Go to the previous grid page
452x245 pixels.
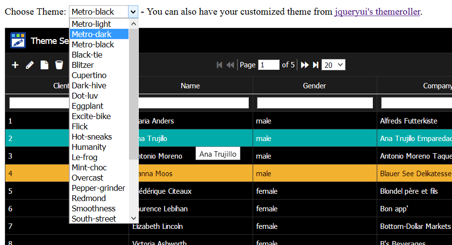[230, 65]
